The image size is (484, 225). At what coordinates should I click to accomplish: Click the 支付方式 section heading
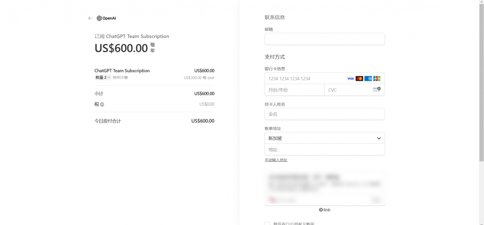click(275, 57)
